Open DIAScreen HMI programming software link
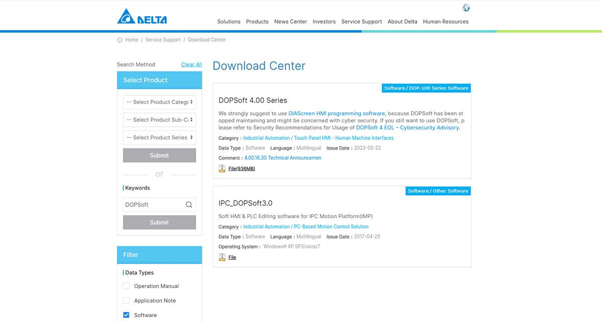 pyautogui.click(x=337, y=113)
